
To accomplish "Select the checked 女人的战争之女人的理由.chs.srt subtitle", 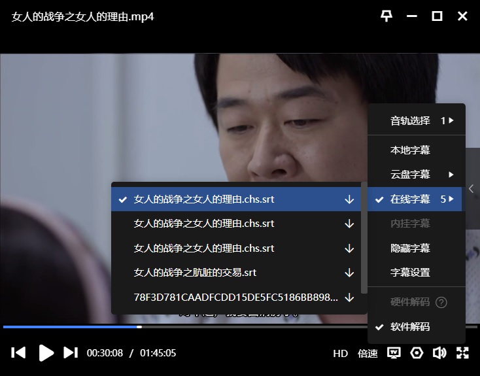I will [203, 199].
